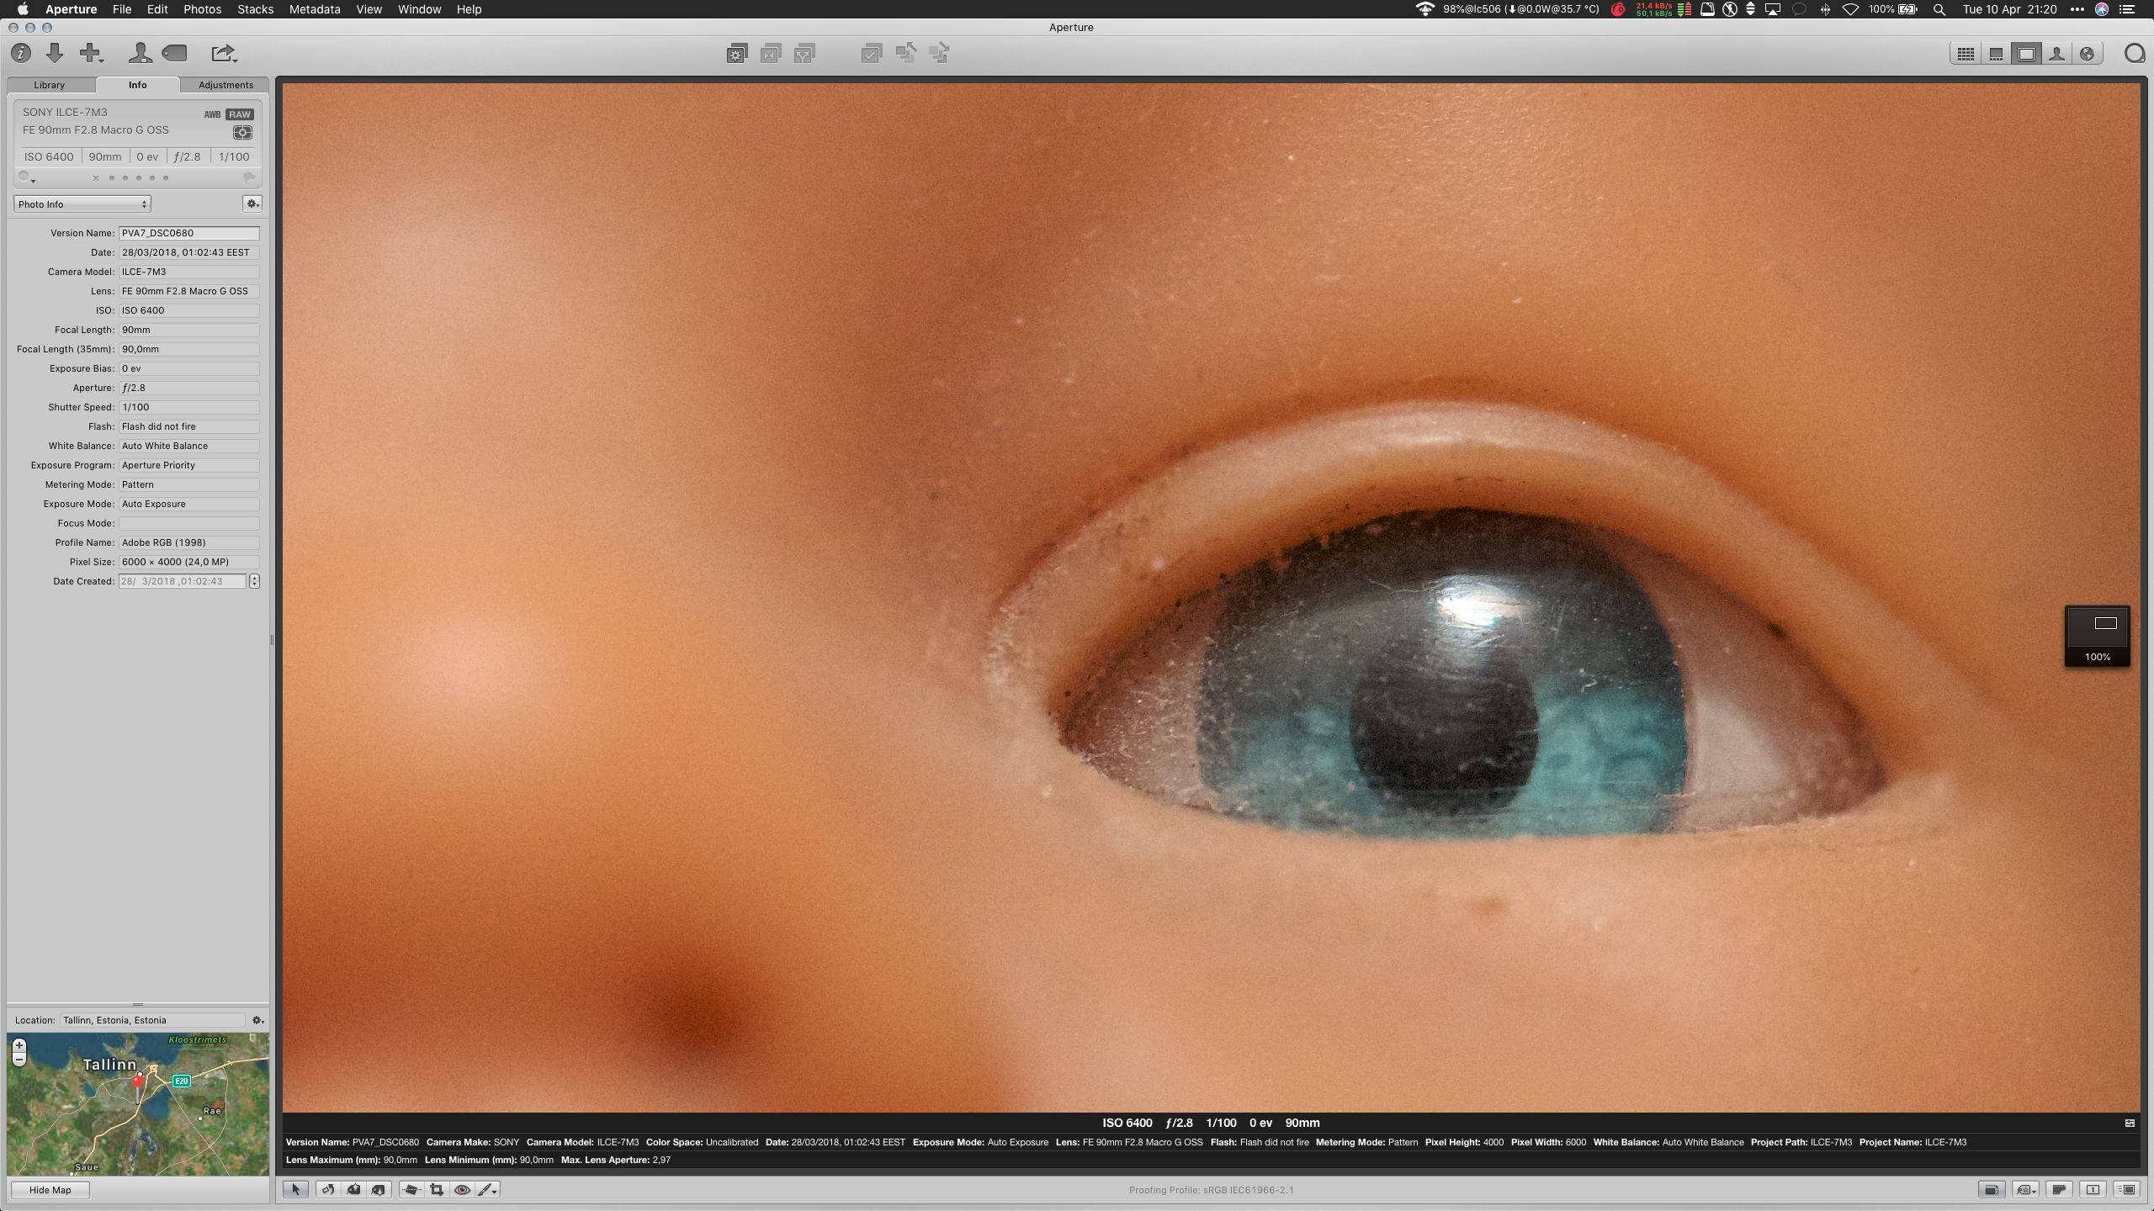Toggle the flag on the photo
The image size is (2154, 1211).
249,177
